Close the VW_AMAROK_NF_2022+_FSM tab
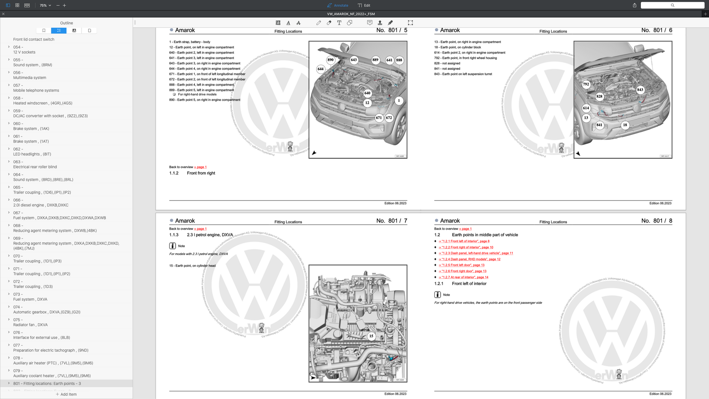709x399 pixels. pos(3,14)
